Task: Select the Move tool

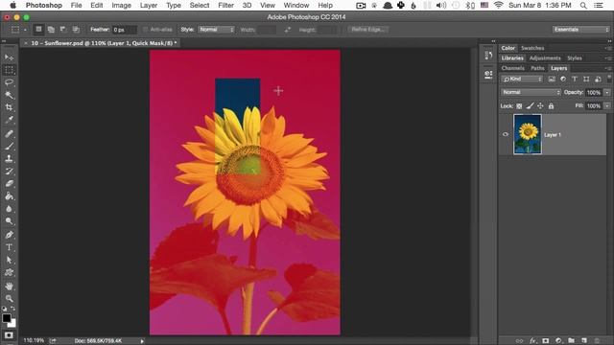Action: (x=9, y=57)
